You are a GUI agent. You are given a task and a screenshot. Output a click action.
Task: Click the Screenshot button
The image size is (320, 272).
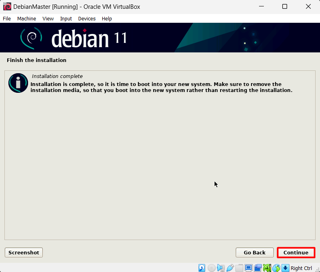[x=24, y=252]
